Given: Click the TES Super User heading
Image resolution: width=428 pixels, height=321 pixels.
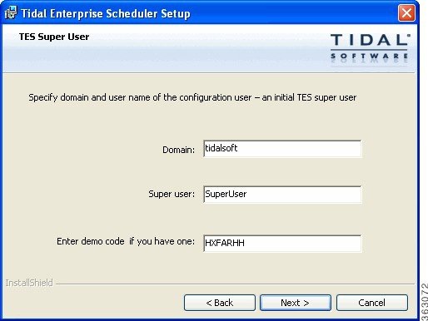Looking at the screenshot, I should point(54,37).
